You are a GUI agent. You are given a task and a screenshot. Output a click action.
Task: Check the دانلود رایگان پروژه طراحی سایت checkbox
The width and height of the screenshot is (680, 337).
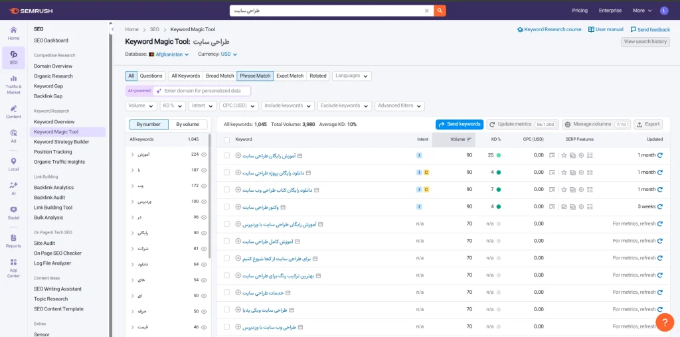[x=227, y=172]
